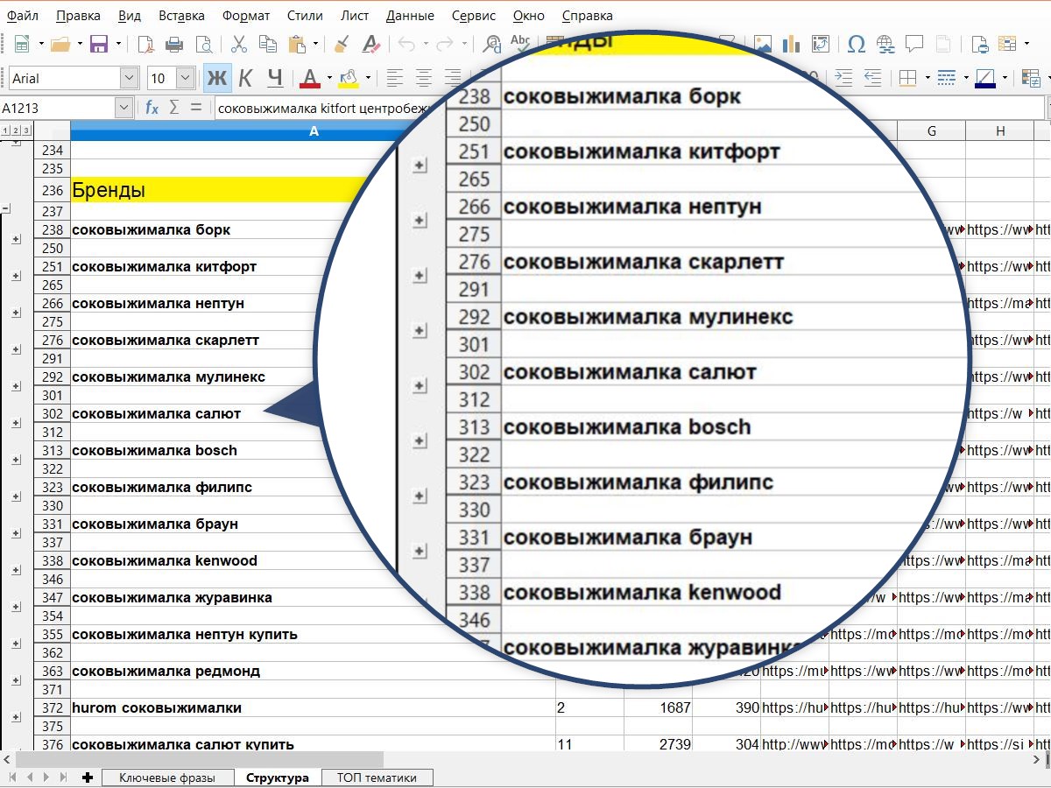Toggle underline formatting Ч

[x=275, y=78]
